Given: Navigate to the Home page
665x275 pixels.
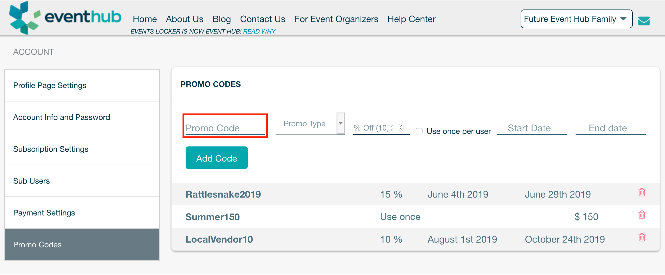Looking at the screenshot, I should point(145,19).
